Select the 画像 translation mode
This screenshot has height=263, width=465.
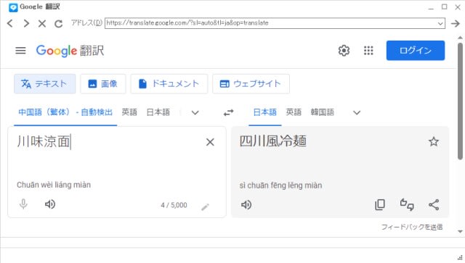click(103, 84)
